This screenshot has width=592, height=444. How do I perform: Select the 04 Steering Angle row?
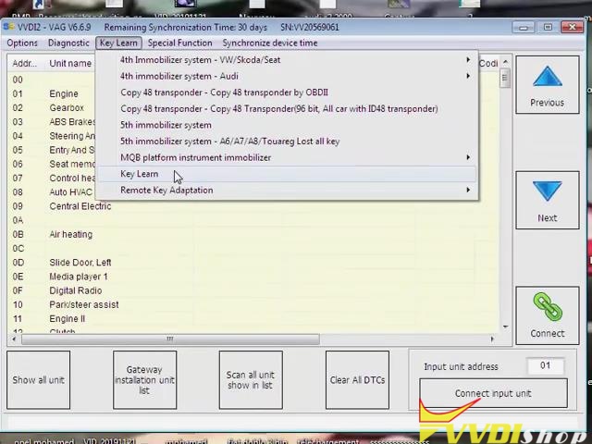click(53, 136)
